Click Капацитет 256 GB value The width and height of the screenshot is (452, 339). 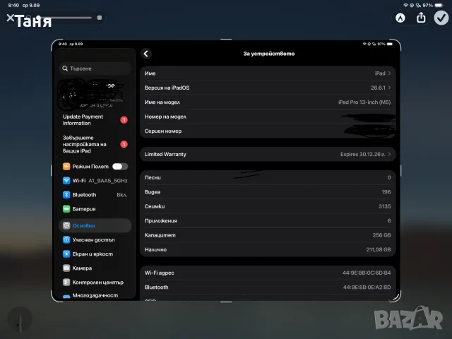click(x=381, y=235)
